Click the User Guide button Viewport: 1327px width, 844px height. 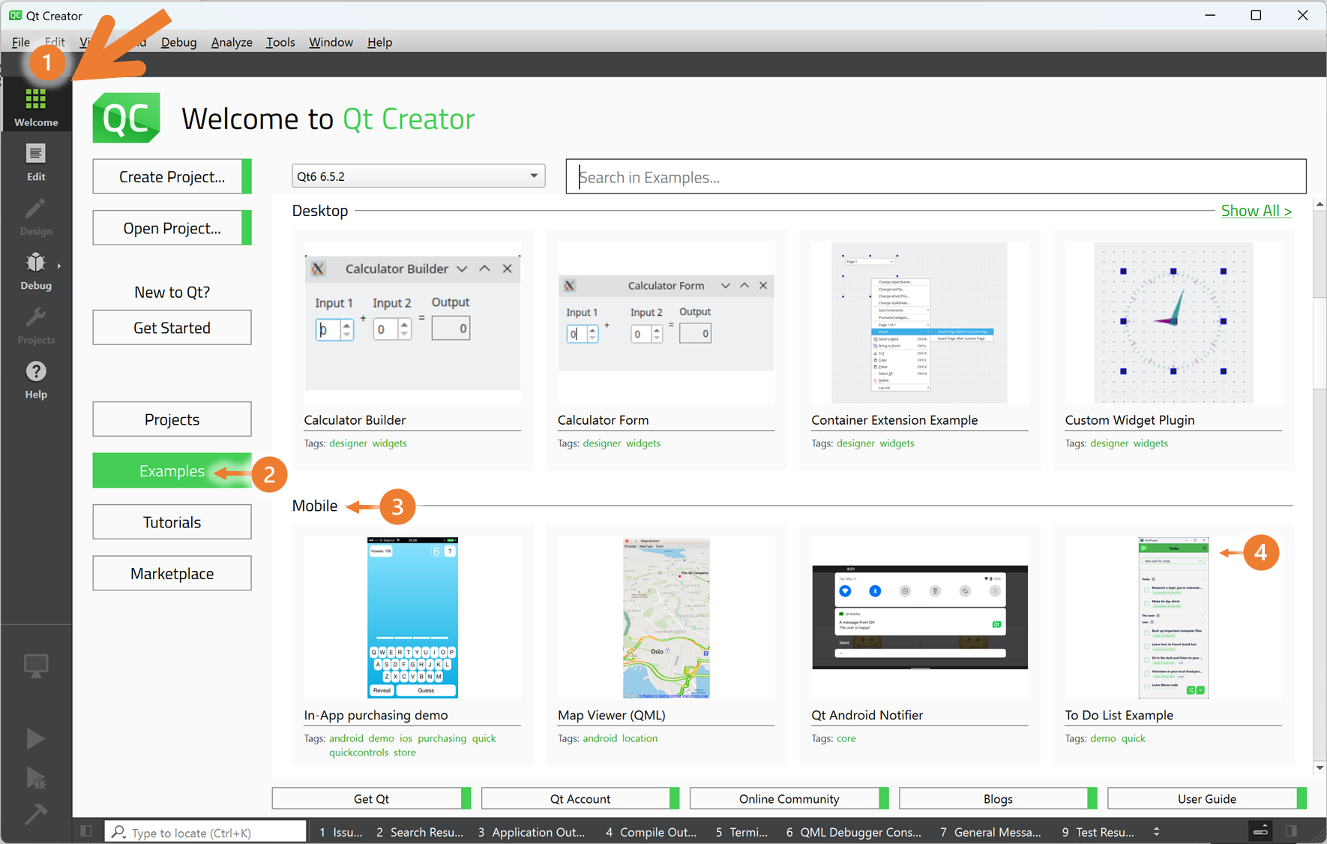coord(1207,799)
